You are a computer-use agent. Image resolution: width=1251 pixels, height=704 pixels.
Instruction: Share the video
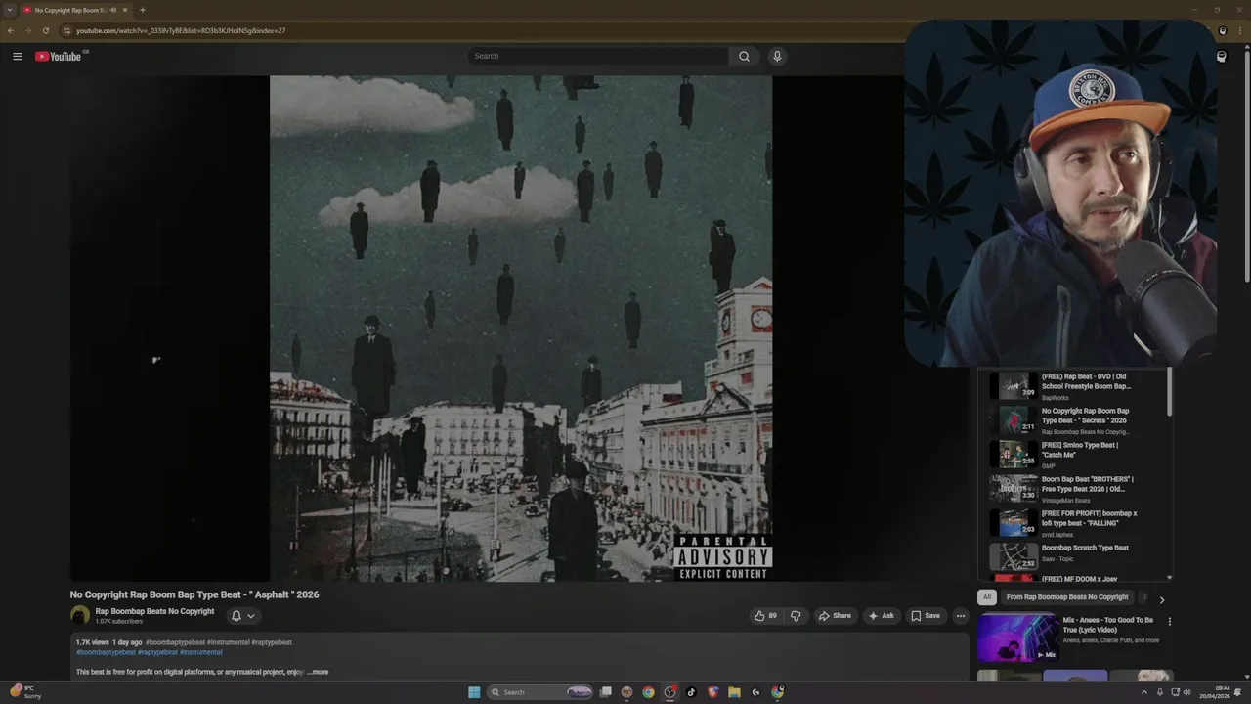[x=835, y=616]
